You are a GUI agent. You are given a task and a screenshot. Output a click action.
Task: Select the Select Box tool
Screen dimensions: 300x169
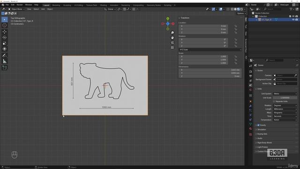click(x=5, y=20)
